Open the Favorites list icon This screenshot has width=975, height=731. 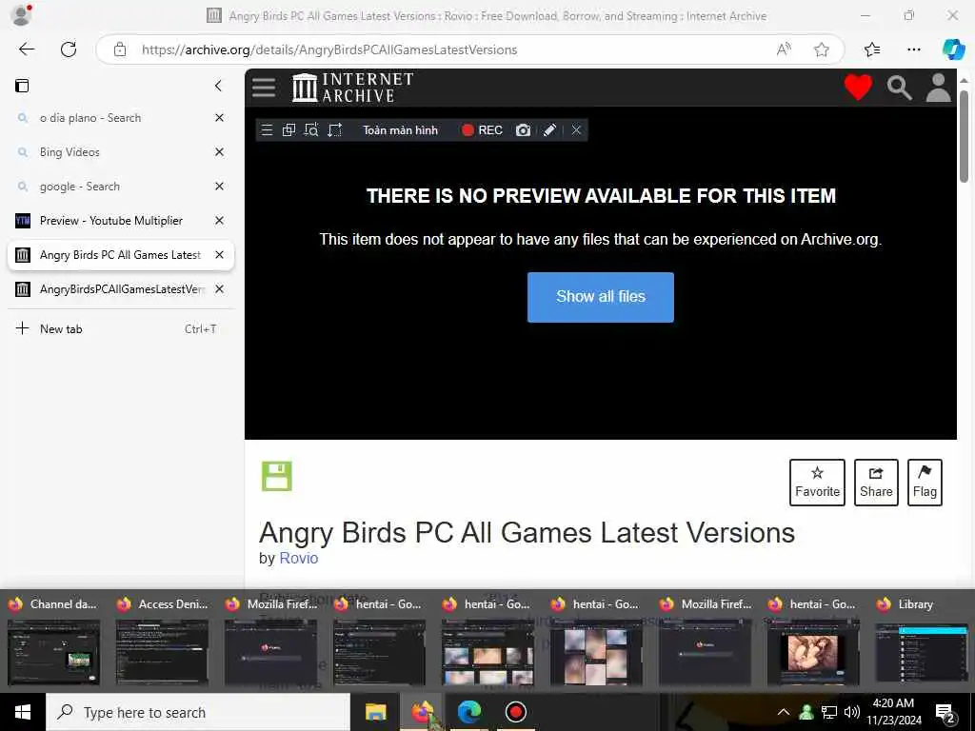[x=872, y=49]
